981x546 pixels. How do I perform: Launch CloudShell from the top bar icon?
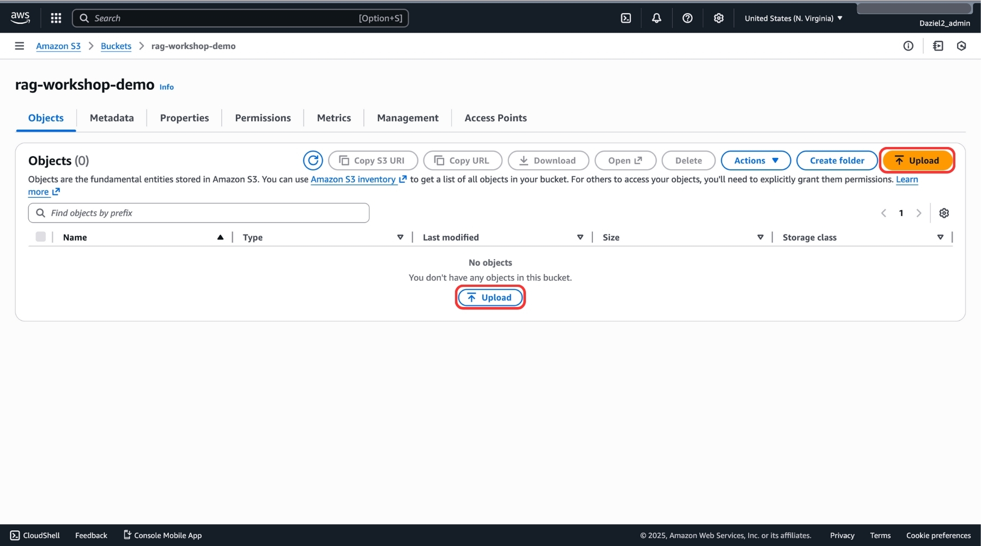pyautogui.click(x=626, y=18)
